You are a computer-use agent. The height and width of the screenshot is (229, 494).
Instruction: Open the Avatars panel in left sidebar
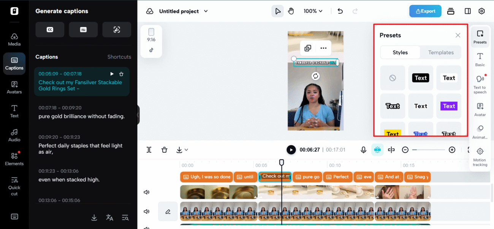click(14, 87)
